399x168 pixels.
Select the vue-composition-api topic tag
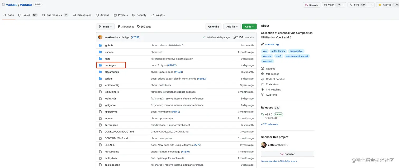point(297,56)
